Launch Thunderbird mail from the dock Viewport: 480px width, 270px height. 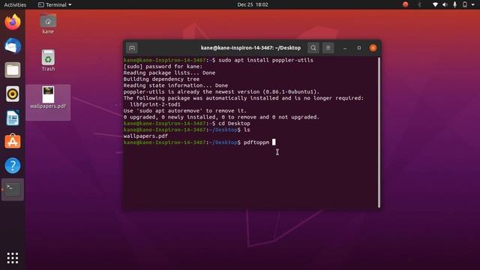[13, 46]
